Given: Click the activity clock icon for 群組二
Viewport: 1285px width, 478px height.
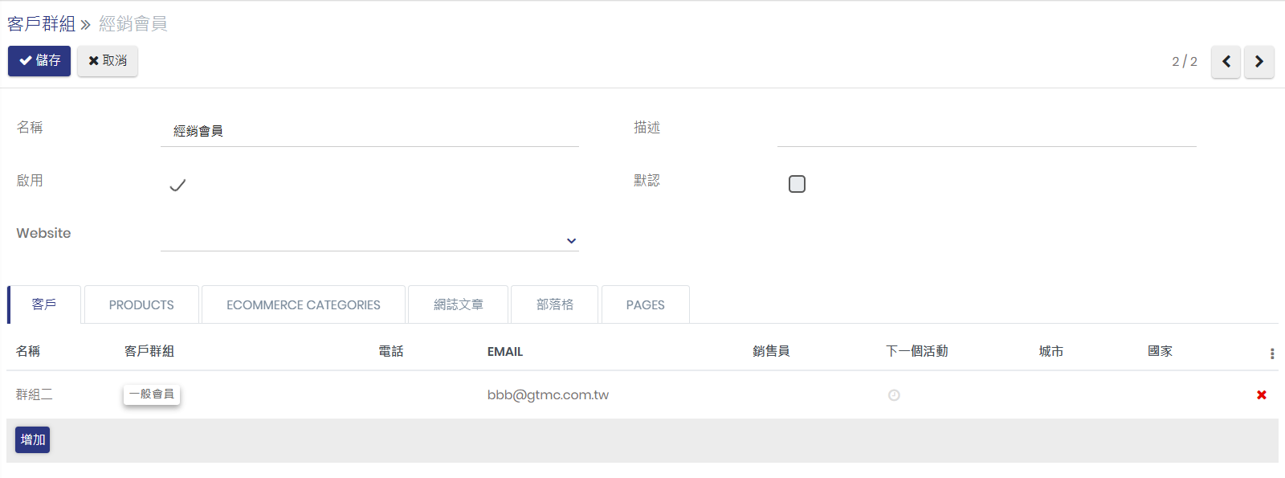Looking at the screenshot, I should pyautogui.click(x=894, y=395).
